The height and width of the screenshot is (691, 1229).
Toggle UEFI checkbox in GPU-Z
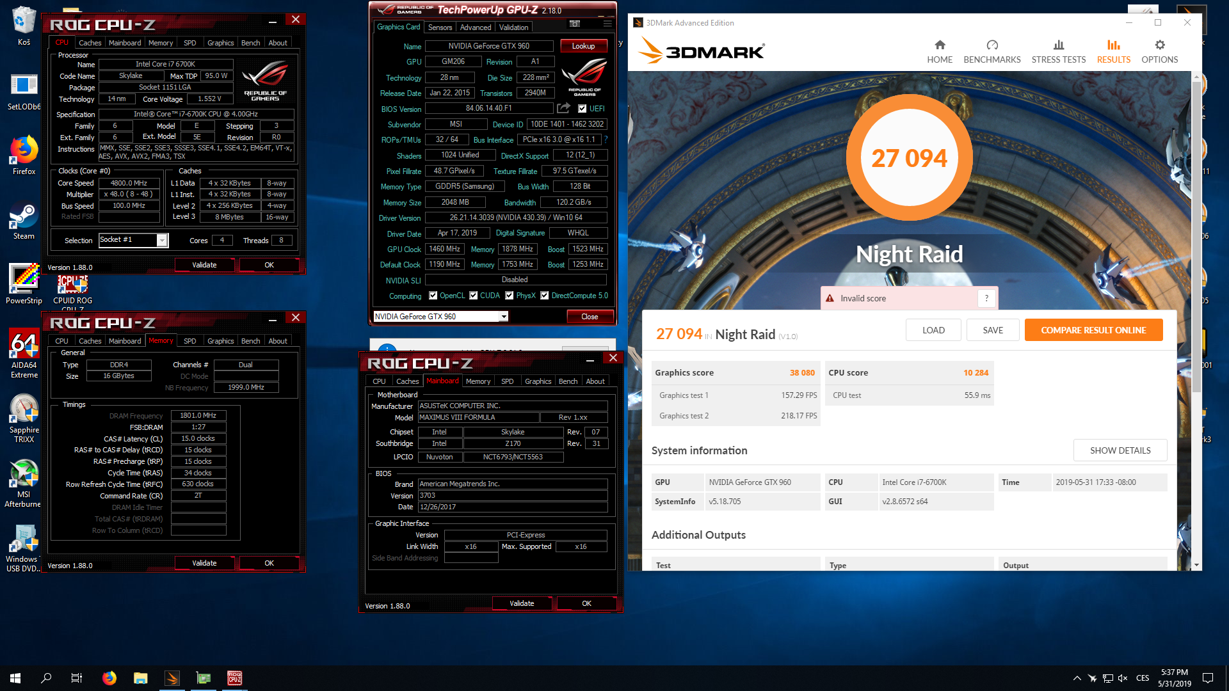582,109
